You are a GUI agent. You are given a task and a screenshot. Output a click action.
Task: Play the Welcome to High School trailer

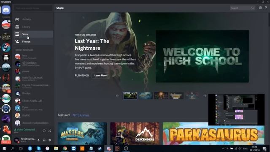202,56
